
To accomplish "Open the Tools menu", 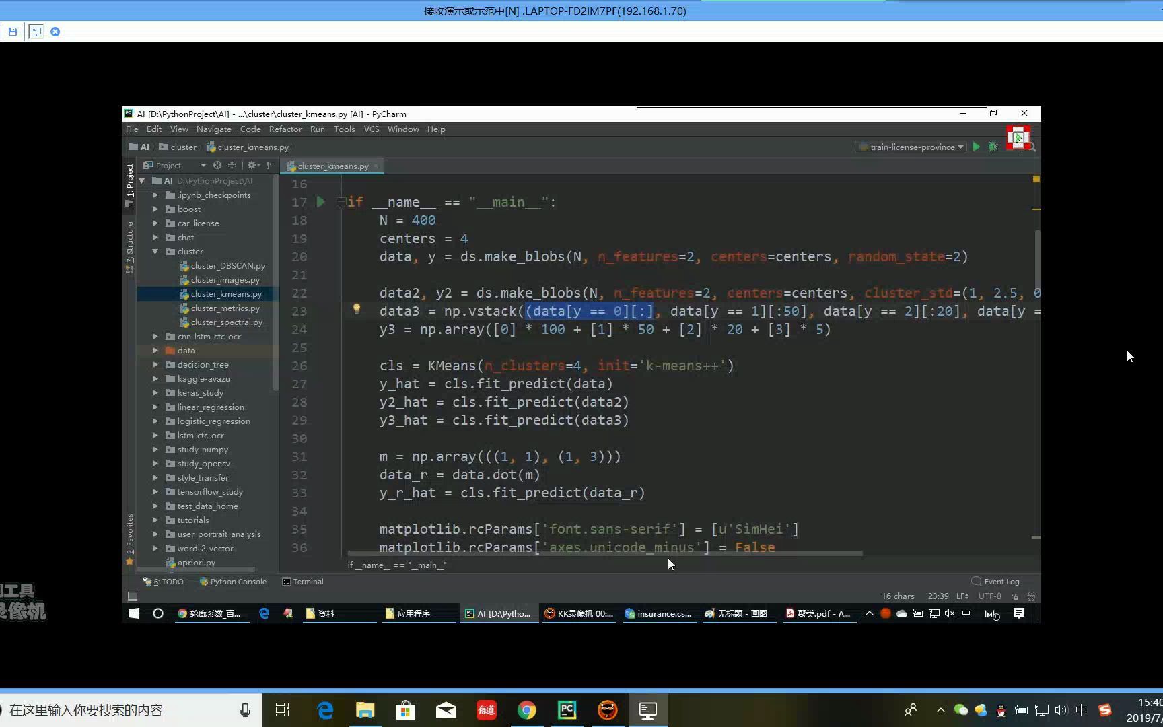I will point(344,129).
